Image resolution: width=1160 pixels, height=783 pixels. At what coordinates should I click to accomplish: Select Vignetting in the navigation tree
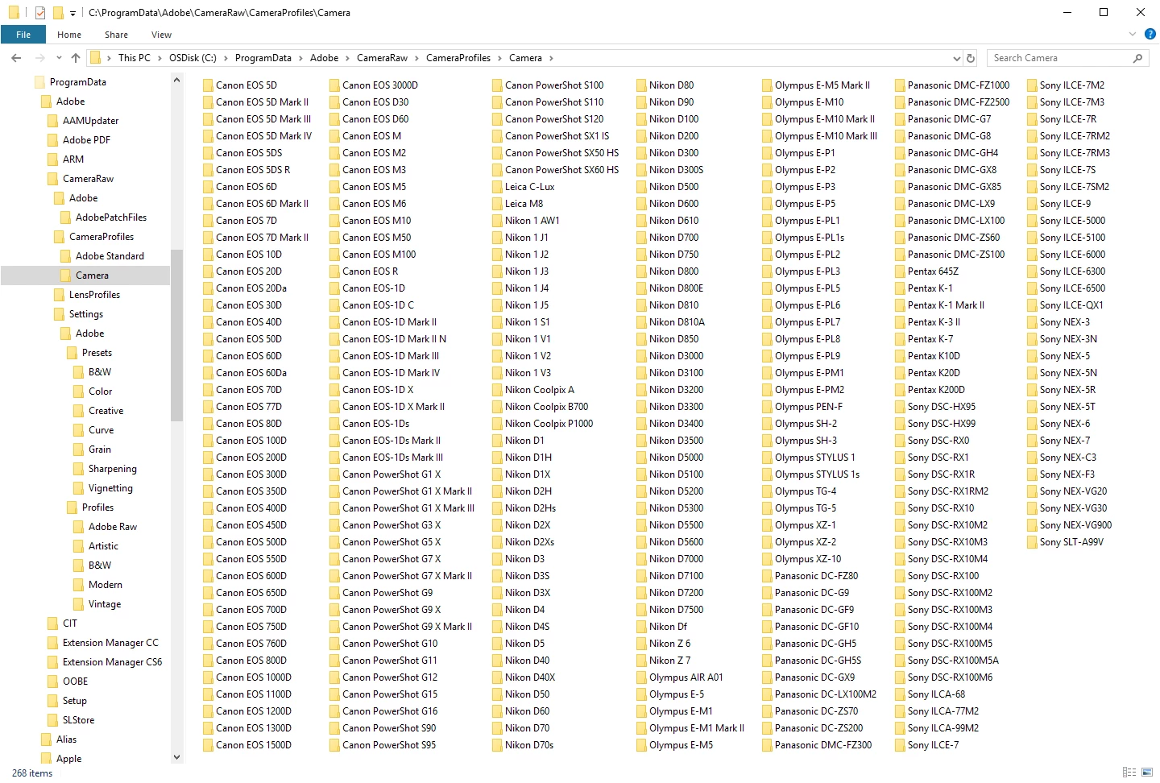110,488
